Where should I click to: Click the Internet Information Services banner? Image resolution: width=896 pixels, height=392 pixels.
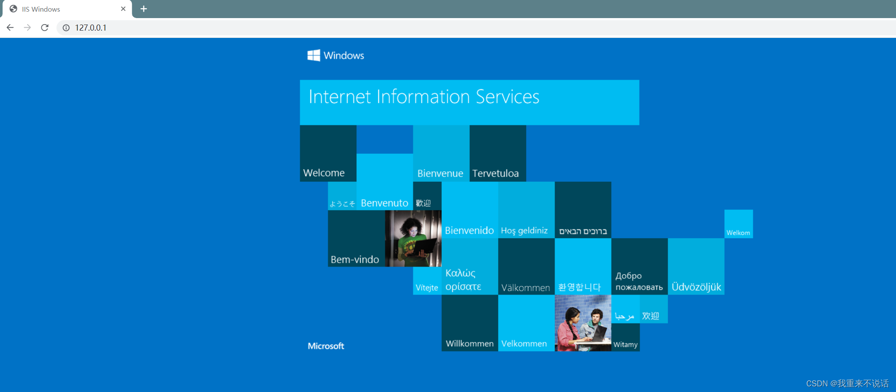pyautogui.click(x=469, y=103)
